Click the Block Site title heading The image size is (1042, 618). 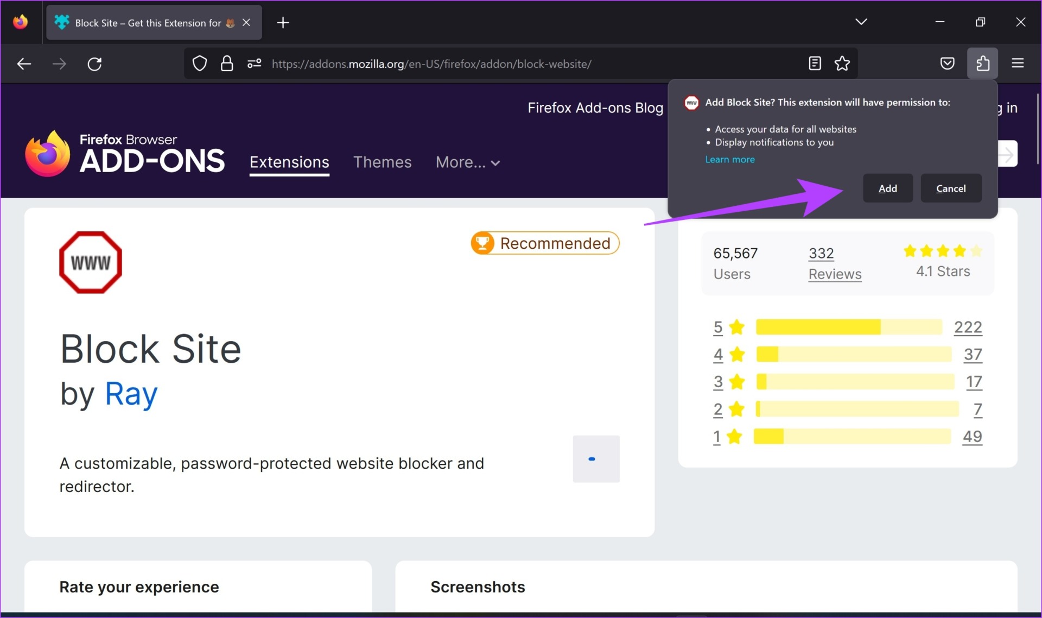tap(150, 349)
